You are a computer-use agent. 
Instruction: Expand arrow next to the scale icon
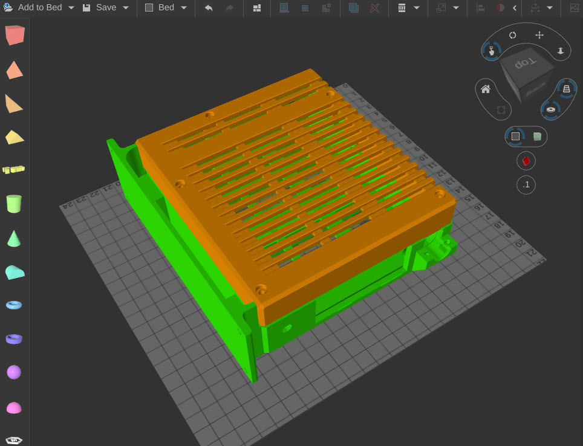click(x=456, y=8)
